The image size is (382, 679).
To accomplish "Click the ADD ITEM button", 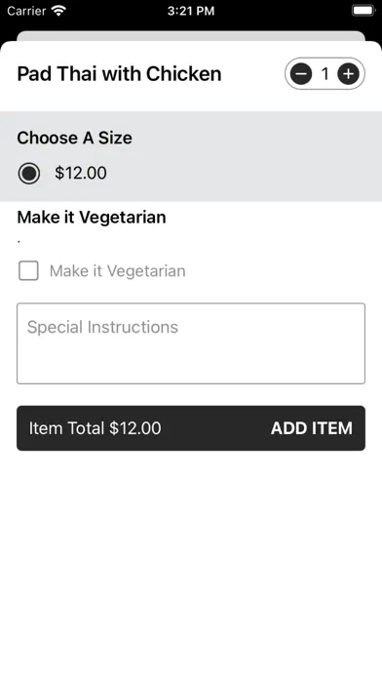I will tap(312, 428).
